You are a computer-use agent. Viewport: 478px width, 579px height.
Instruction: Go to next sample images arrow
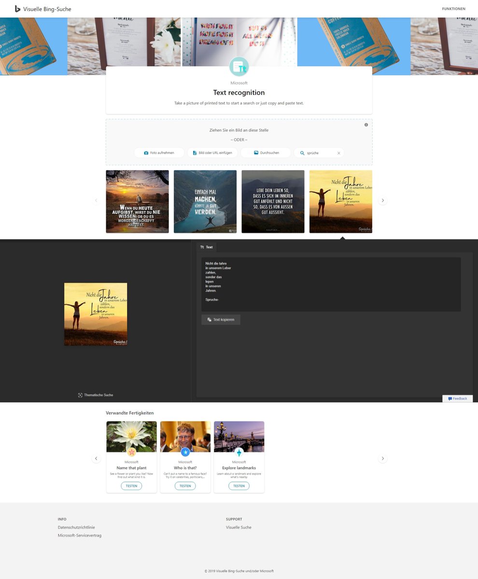coord(382,200)
